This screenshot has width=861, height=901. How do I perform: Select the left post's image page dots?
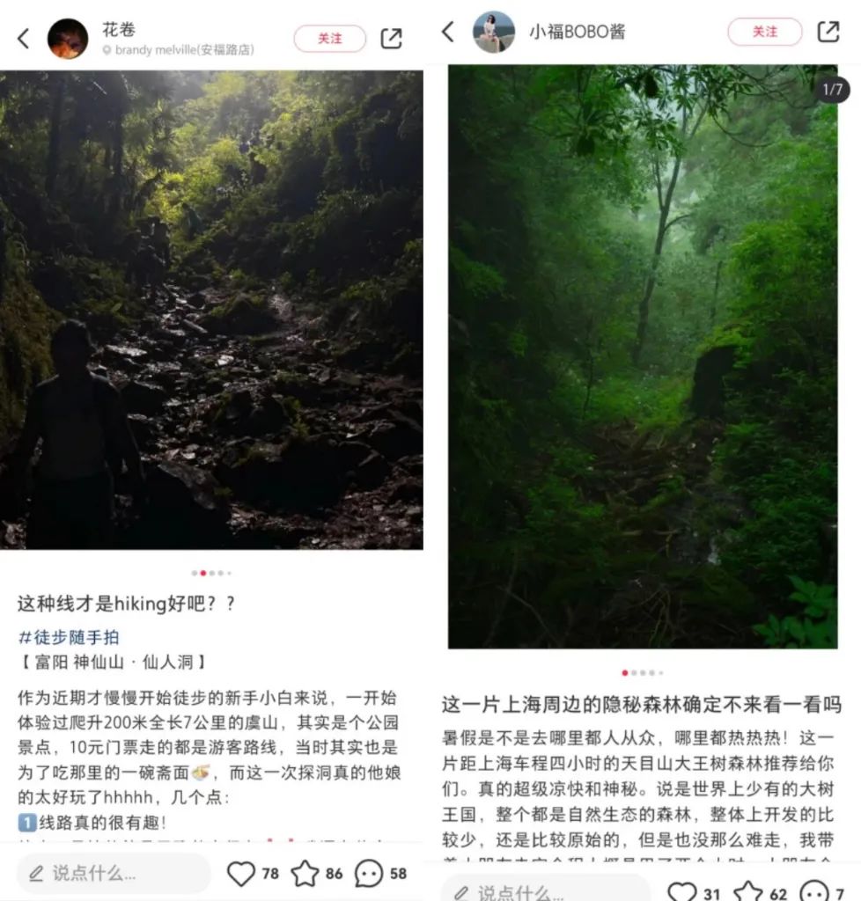[x=211, y=573]
